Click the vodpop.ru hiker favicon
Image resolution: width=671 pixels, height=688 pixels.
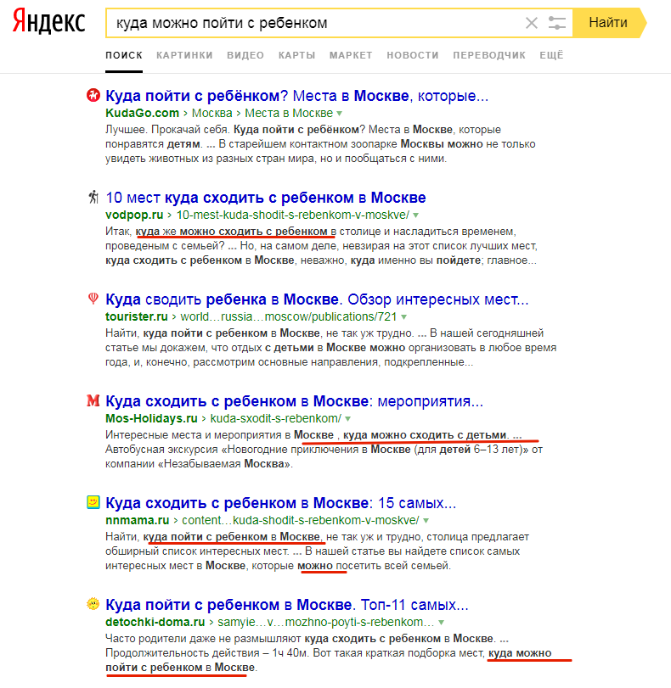[x=93, y=197]
